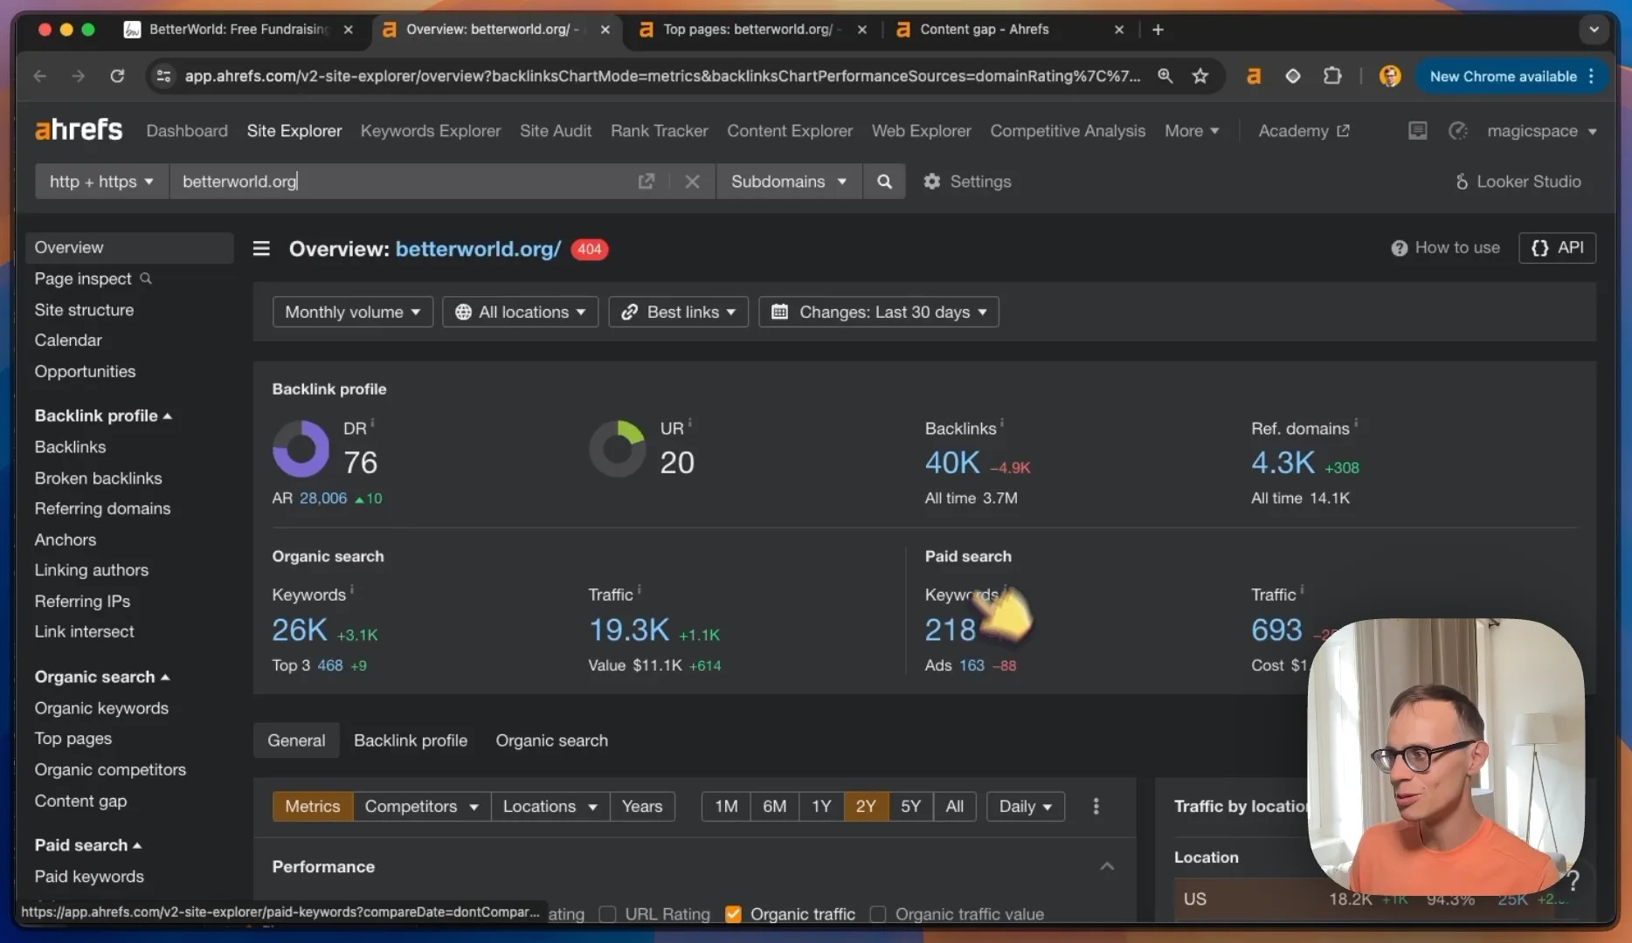Open the http + https protocol dropdown
Viewport: 1632px width, 943px height.
[101, 182]
